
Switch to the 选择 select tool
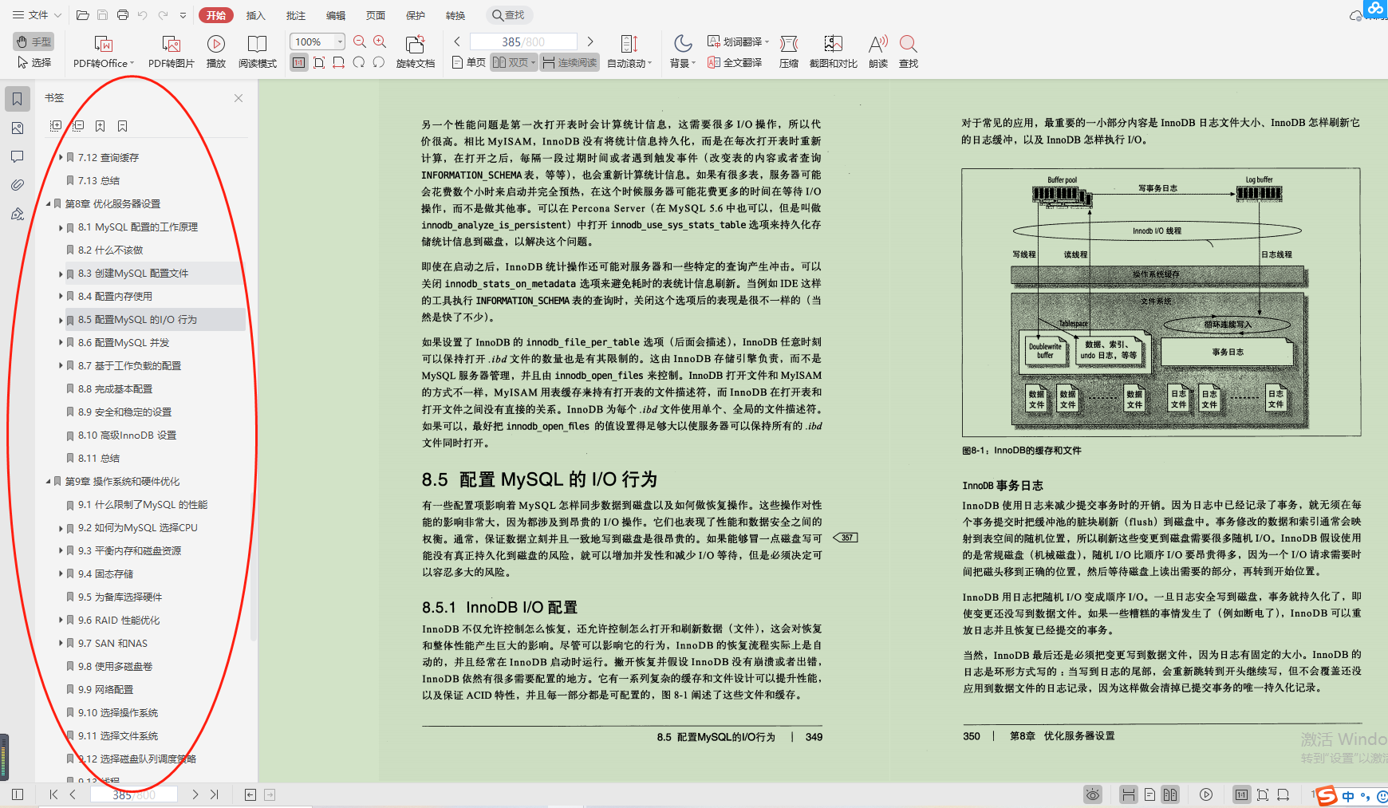click(34, 62)
